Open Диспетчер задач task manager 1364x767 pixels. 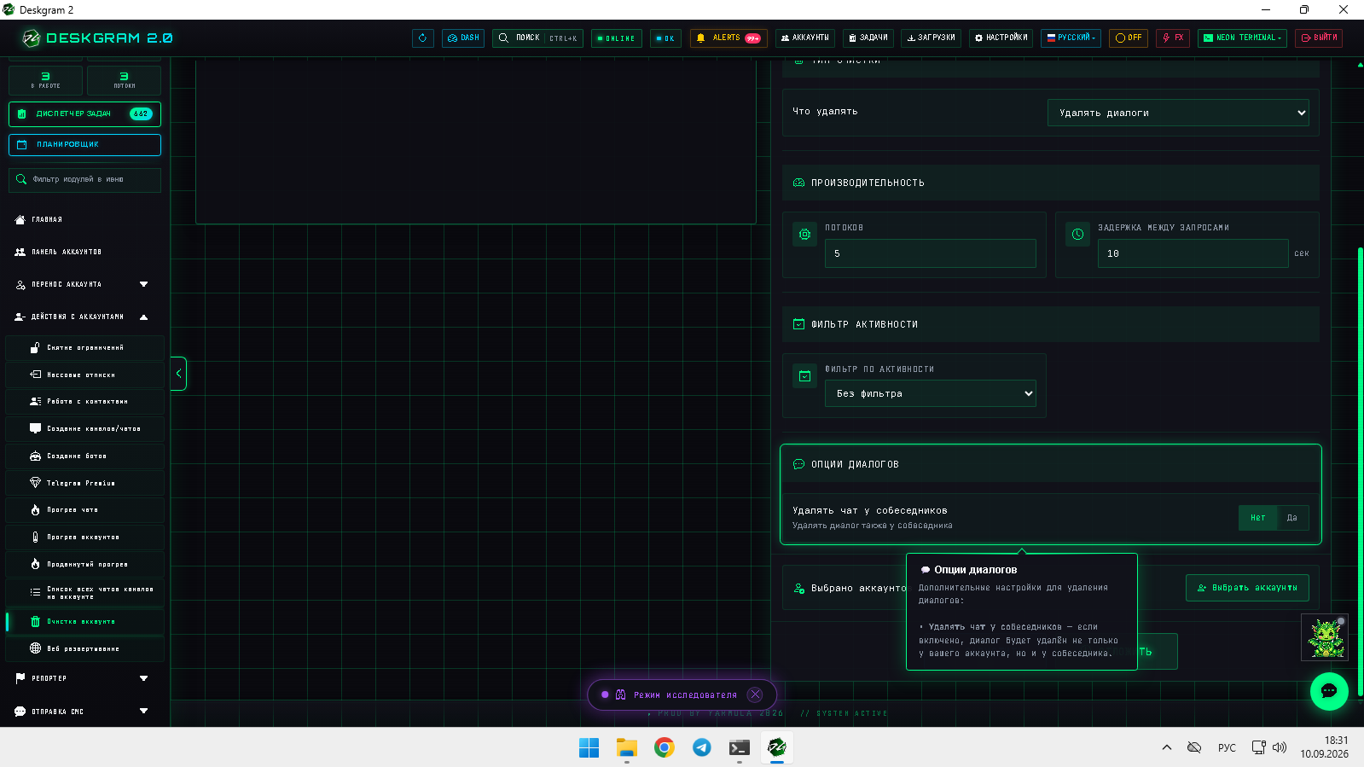pyautogui.click(x=84, y=113)
